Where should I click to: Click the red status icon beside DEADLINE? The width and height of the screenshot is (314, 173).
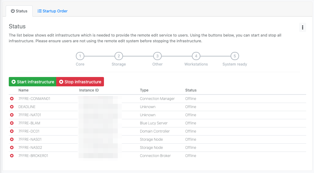point(12,107)
